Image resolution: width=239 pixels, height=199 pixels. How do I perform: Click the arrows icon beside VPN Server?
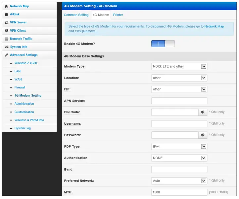(x=6, y=22)
